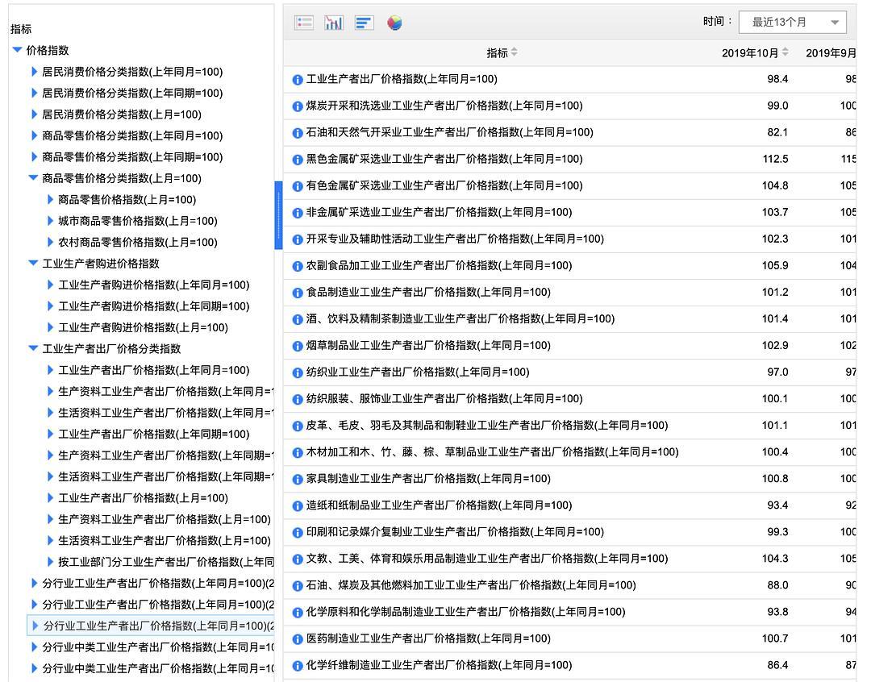The width and height of the screenshot is (871, 682).
Task: Select the table view icon
Action: pos(304,22)
